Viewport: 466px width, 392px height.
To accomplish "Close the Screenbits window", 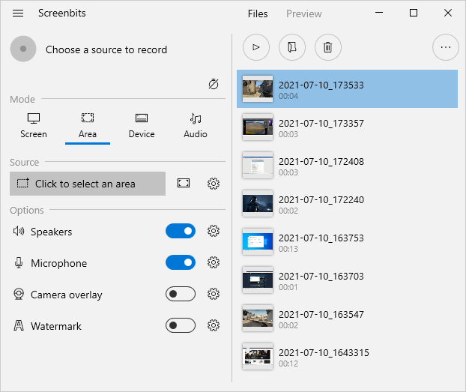I will click(448, 13).
